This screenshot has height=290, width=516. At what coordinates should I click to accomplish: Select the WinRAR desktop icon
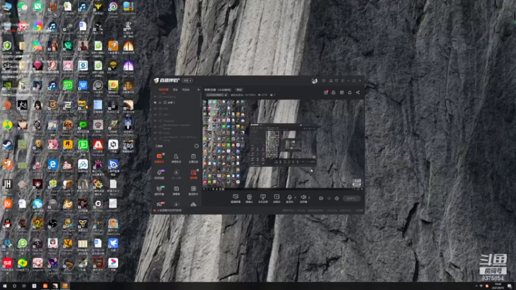click(128, 6)
